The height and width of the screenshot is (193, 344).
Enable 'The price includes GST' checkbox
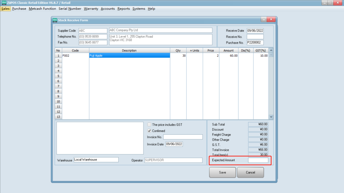(x=149, y=125)
